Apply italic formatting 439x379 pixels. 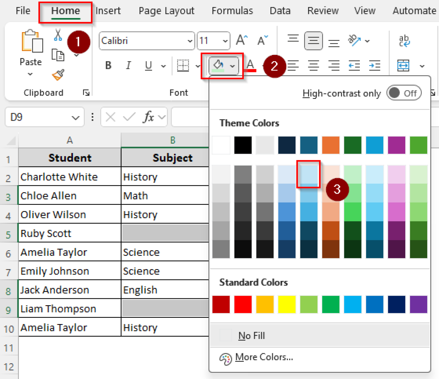coord(128,66)
